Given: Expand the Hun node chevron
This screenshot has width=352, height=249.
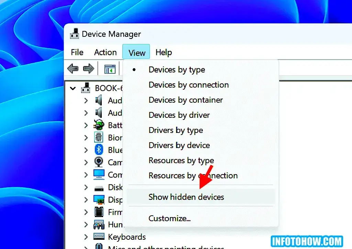Looking at the screenshot, I should click(86, 224).
